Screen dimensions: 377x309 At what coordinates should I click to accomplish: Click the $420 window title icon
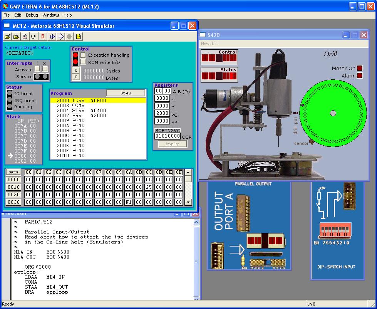coord(203,35)
